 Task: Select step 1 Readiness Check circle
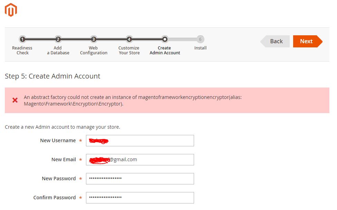(22, 39)
